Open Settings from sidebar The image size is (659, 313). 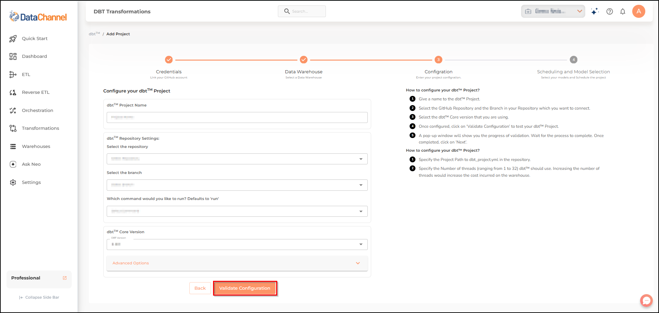[x=31, y=183]
